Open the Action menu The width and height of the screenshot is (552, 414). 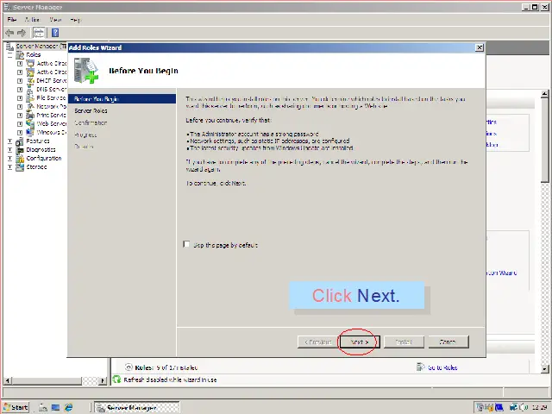click(32, 20)
